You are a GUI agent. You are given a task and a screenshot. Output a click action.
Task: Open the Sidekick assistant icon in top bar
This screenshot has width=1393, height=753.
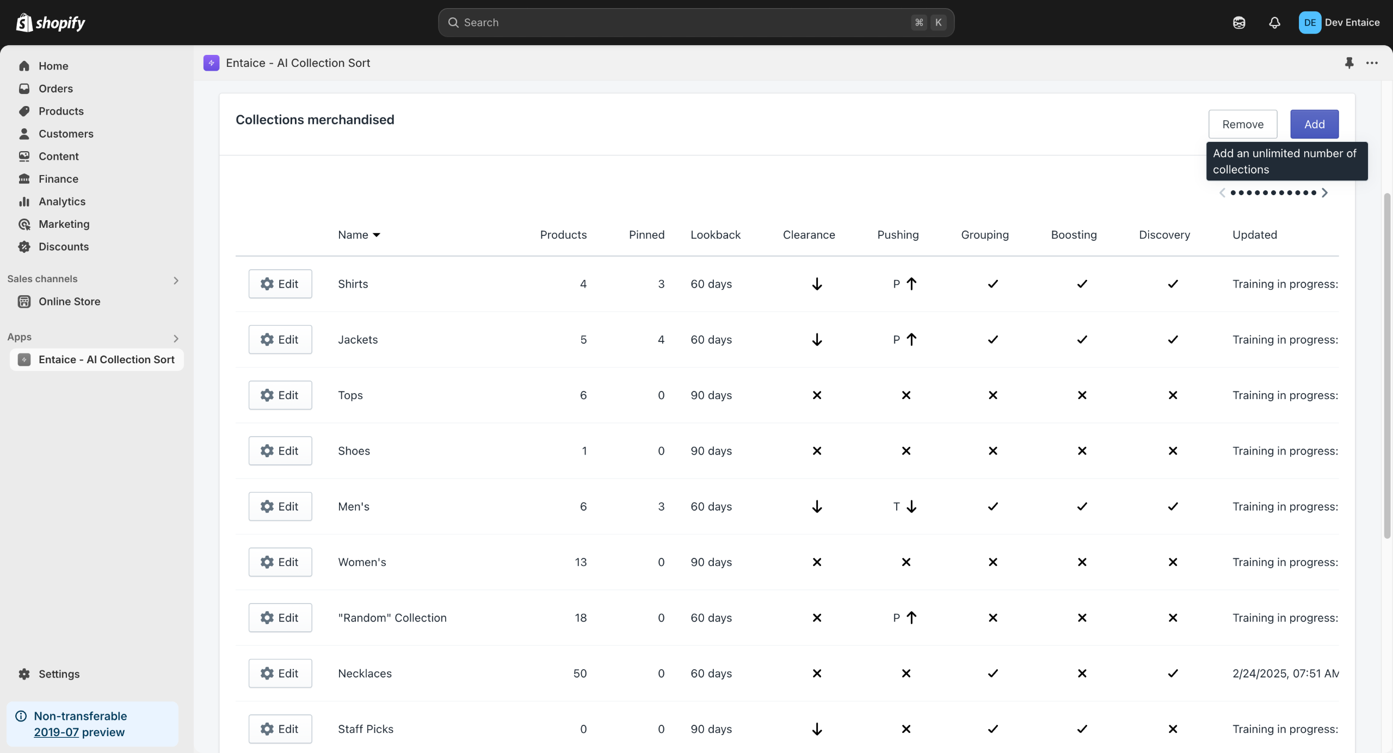click(1239, 23)
